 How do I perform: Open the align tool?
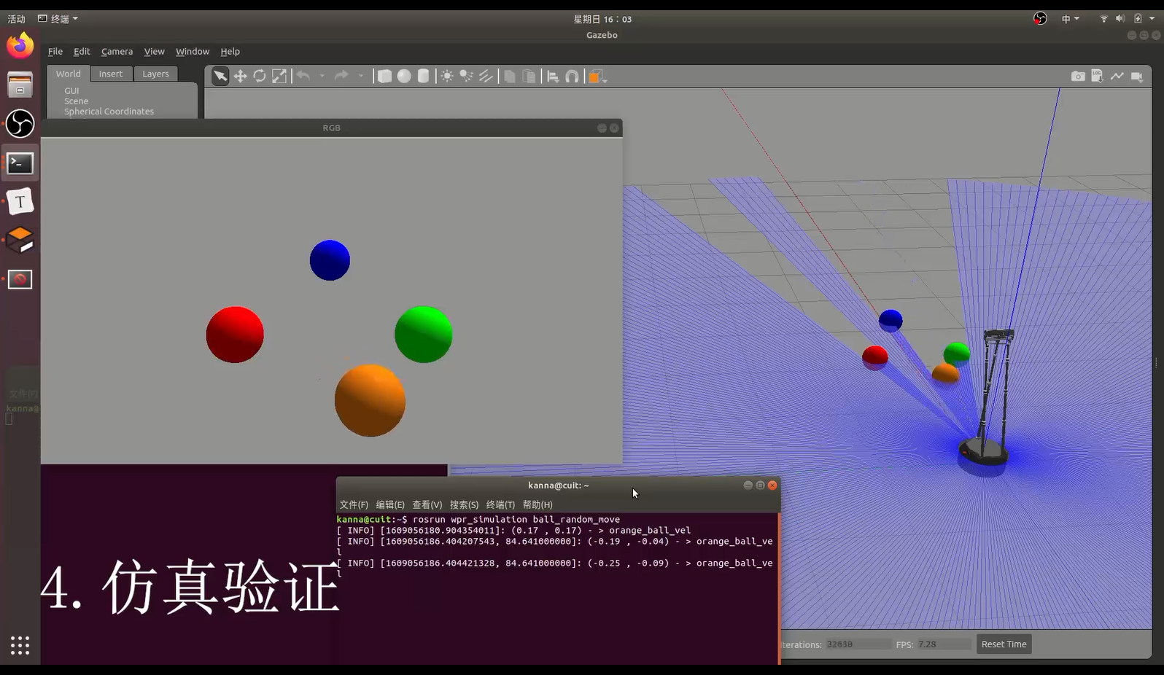[x=553, y=76]
